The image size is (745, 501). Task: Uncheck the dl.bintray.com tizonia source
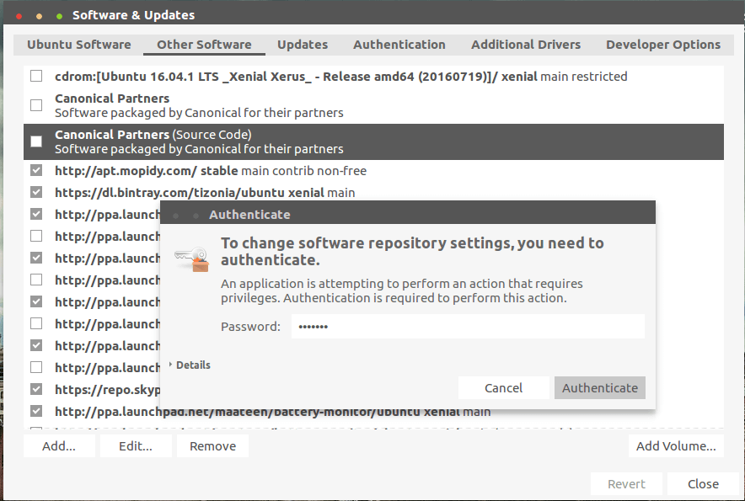[x=36, y=192]
